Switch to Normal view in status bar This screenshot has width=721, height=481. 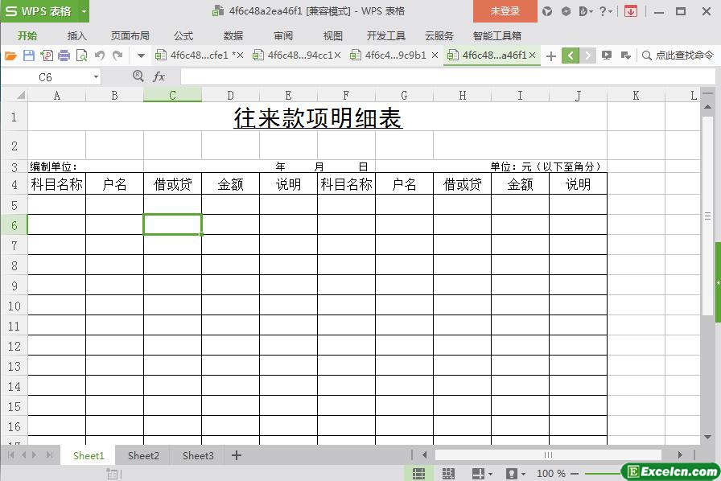click(x=418, y=474)
